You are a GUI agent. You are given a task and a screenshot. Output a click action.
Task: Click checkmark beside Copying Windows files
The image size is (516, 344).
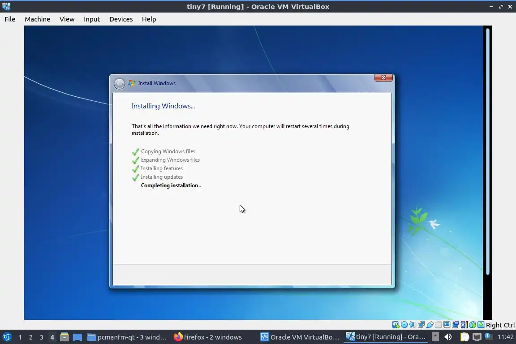click(x=136, y=152)
